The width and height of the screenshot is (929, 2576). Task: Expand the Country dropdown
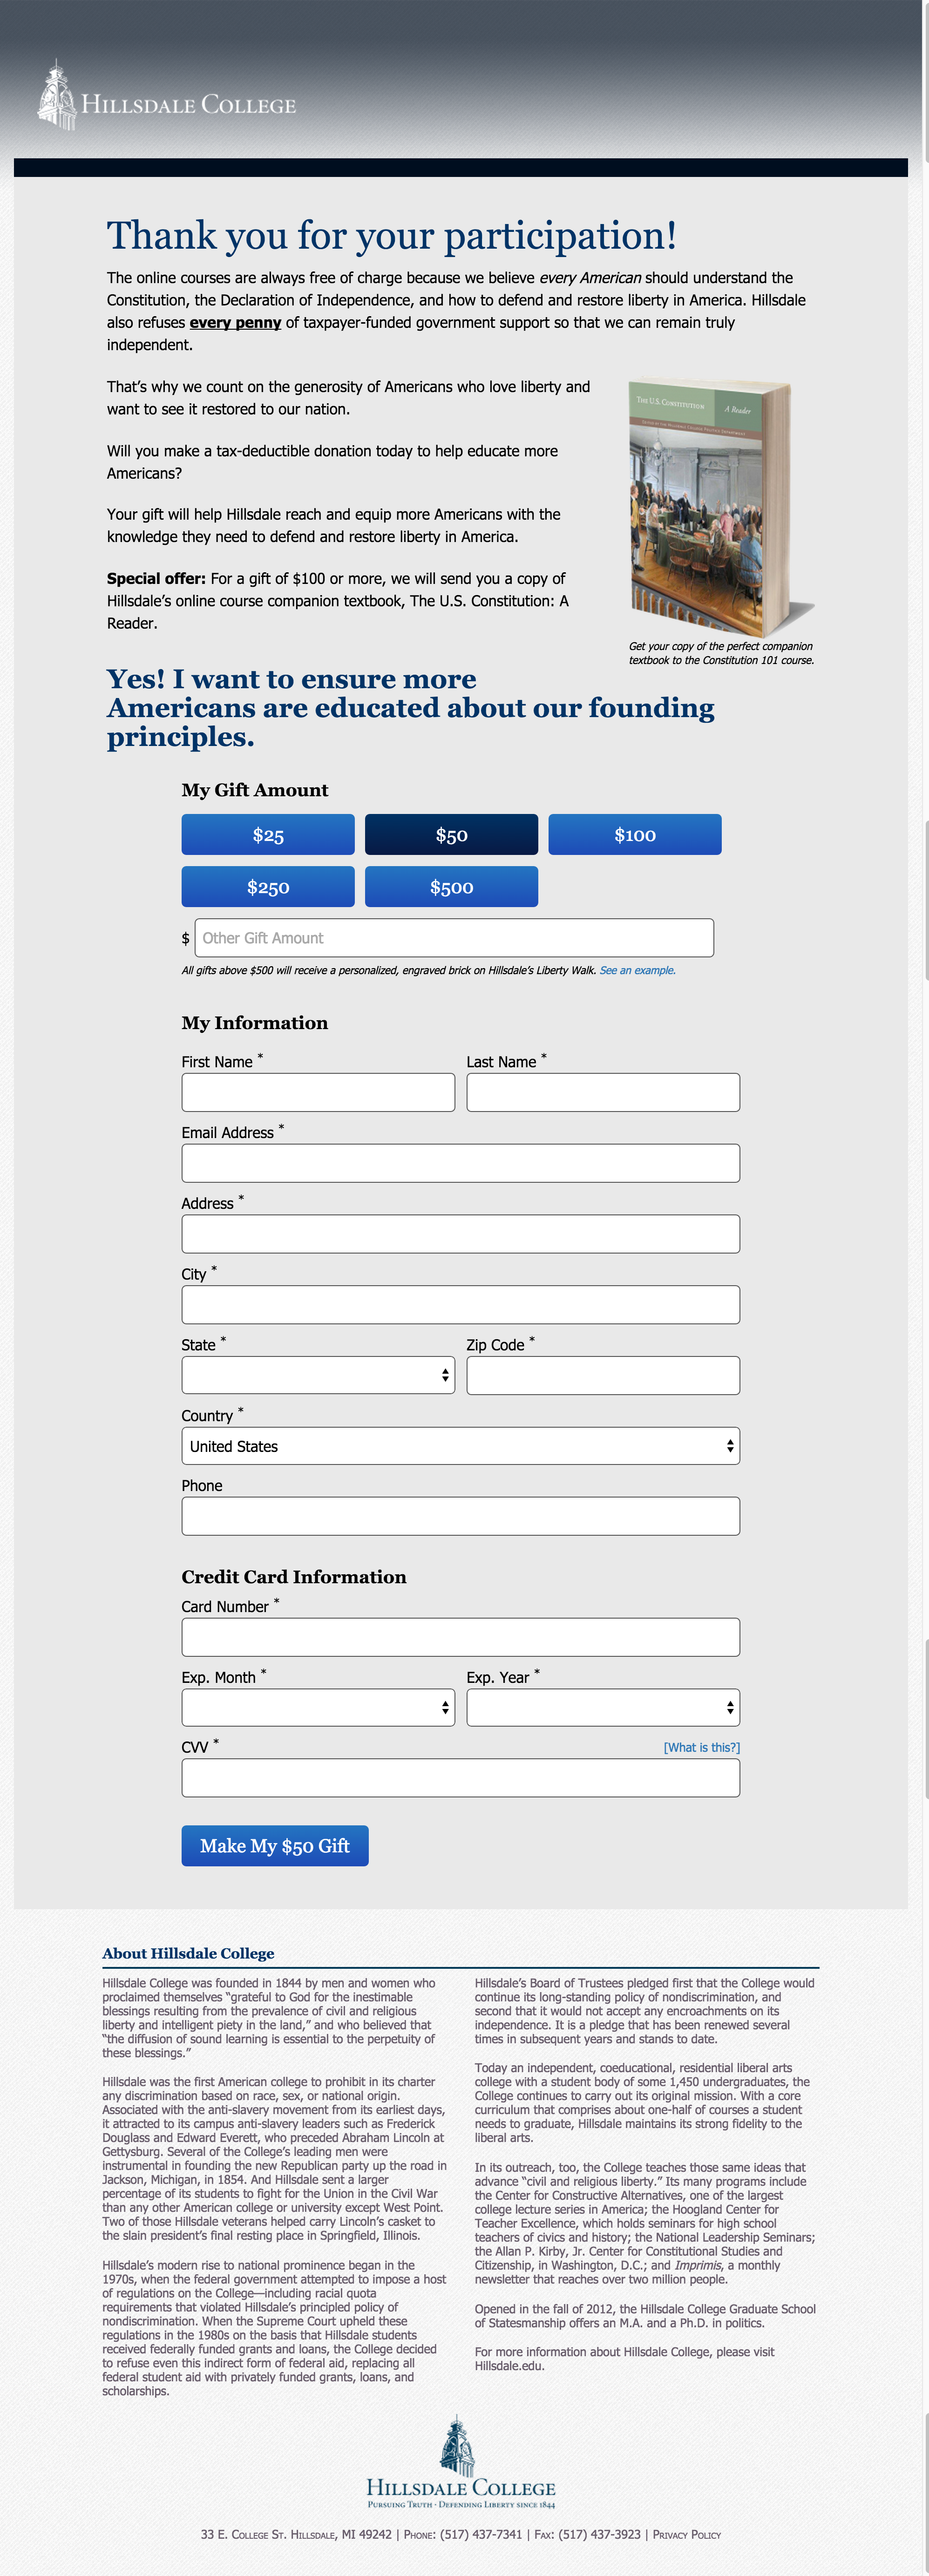pos(460,1446)
